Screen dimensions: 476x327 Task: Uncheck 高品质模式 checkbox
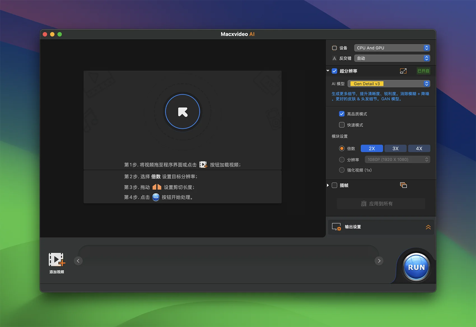342,114
